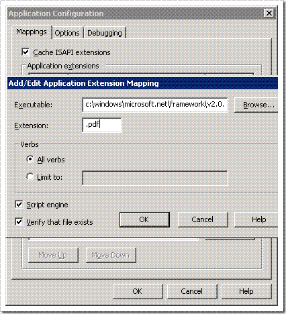Uncheck Verify that file exists
The height and width of the screenshot is (314, 286).
tap(19, 222)
